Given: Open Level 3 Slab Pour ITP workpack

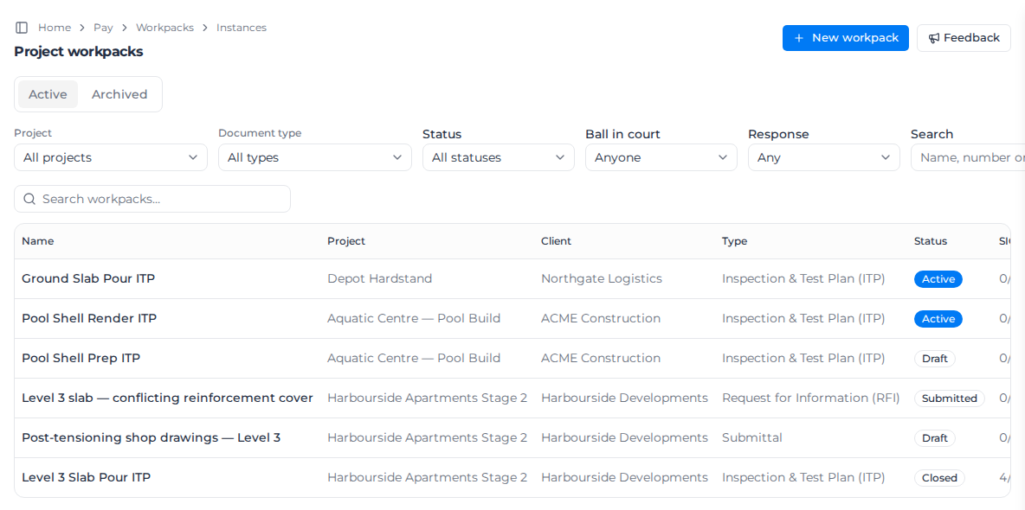Looking at the screenshot, I should pyautogui.click(x=87, y=478).
